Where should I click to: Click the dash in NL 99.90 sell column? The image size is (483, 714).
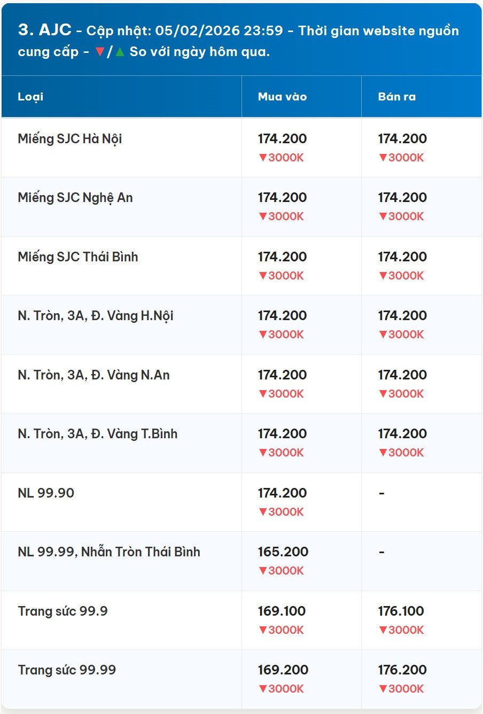(381, 493)
